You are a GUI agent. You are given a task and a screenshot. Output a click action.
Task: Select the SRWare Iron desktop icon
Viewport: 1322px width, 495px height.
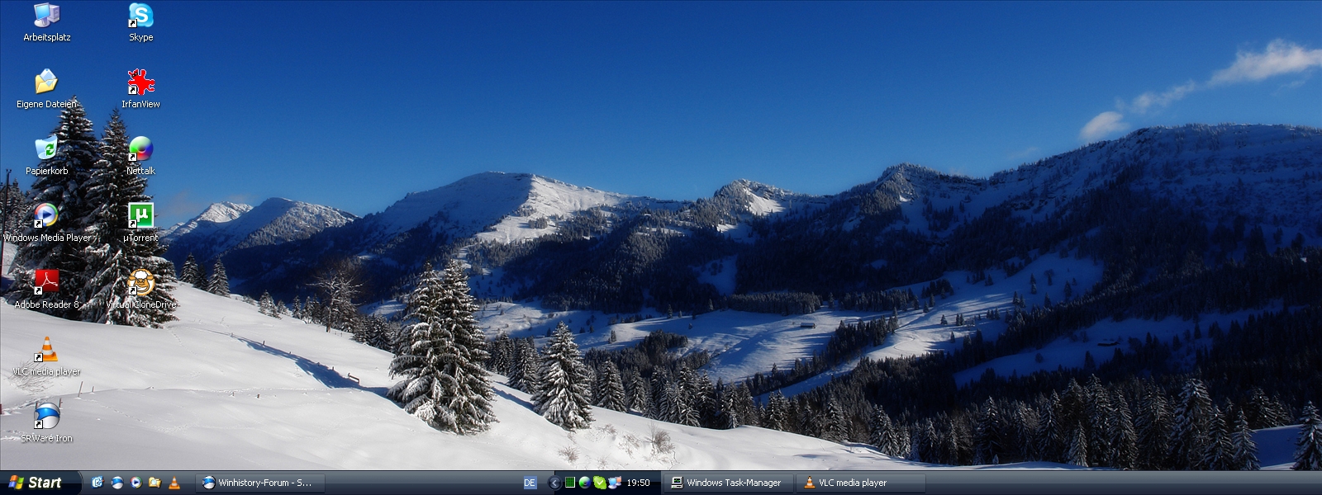point(46,417)
